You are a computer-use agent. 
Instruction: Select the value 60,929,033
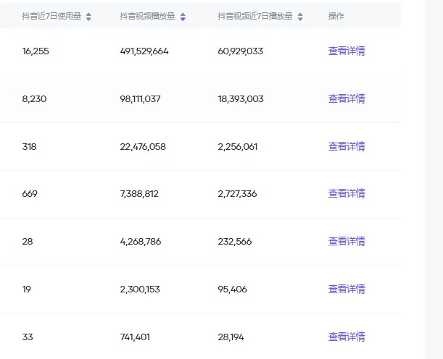(x=241, y=51)
